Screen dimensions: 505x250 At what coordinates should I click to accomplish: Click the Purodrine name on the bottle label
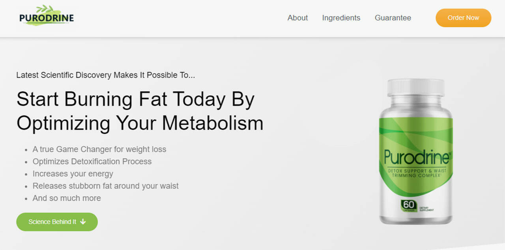pos(417,157)
